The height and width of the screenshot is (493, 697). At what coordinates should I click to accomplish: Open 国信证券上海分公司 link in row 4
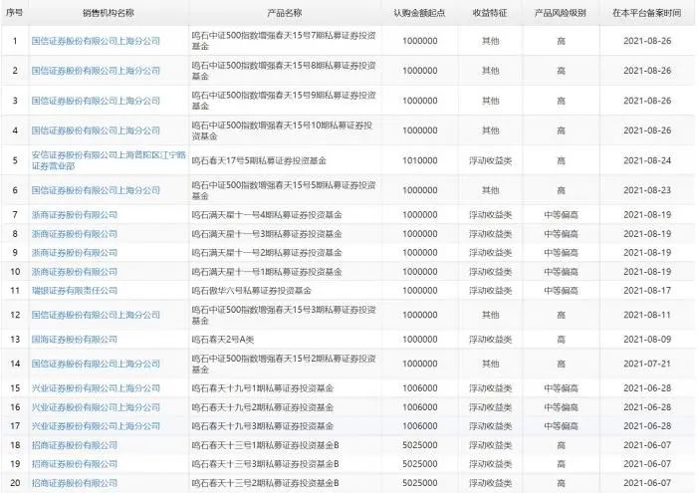coord(96,130)
